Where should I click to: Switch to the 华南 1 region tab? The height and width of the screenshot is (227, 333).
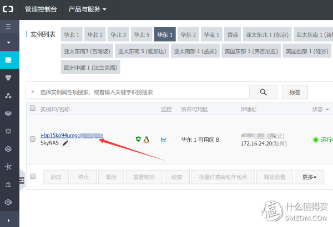211,34
